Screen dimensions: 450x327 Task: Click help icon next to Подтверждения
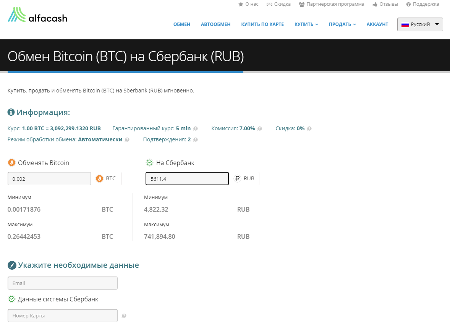[x=196, y=140]
